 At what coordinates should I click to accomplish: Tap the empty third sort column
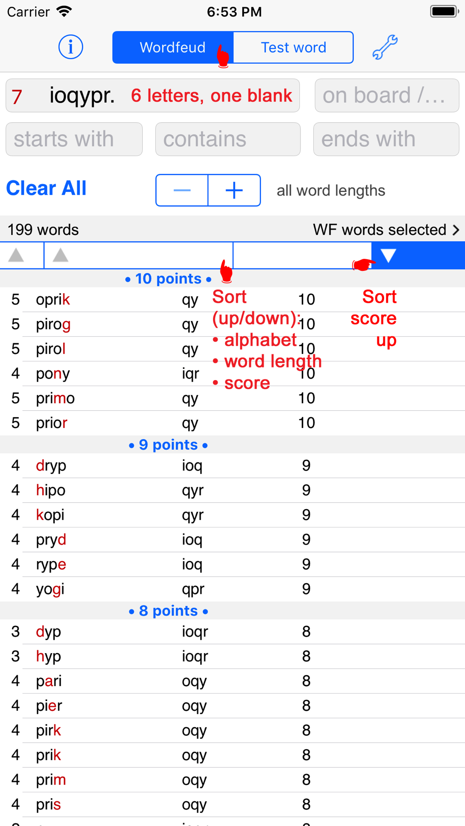click(302, 255)
